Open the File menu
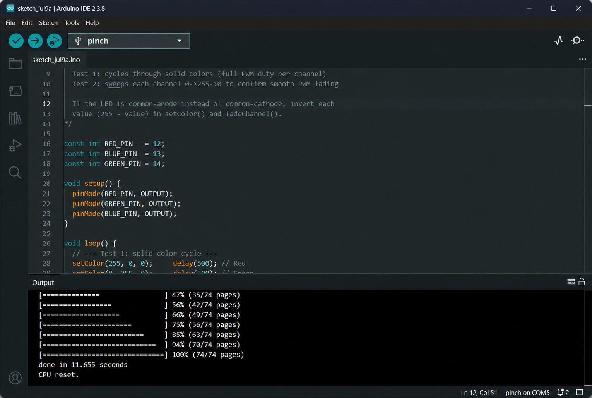 (x=10, y=23)
